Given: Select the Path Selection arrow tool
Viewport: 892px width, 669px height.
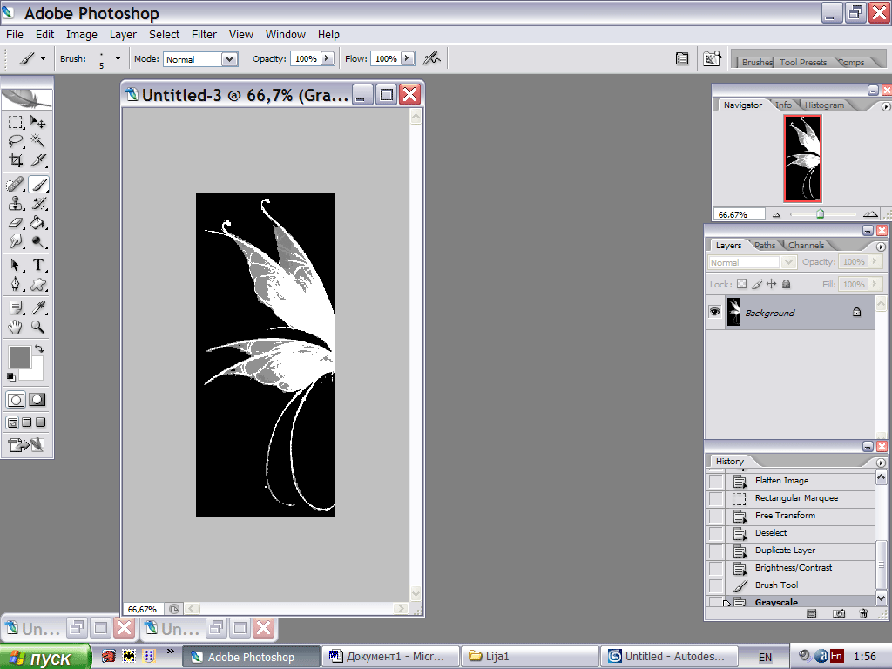Looking at the screenshot, I should point(16,265).
